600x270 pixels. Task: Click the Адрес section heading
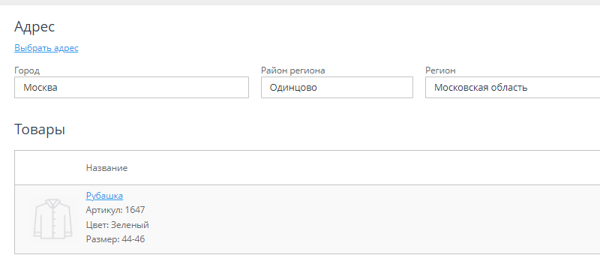pyautogui.click(x=34, y=27)
